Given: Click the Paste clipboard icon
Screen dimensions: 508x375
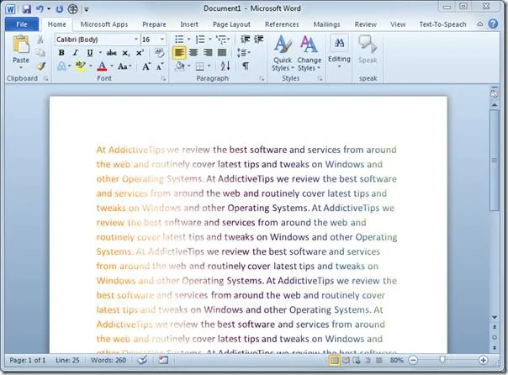Looking at the screenshot, I should click(21, 45).
